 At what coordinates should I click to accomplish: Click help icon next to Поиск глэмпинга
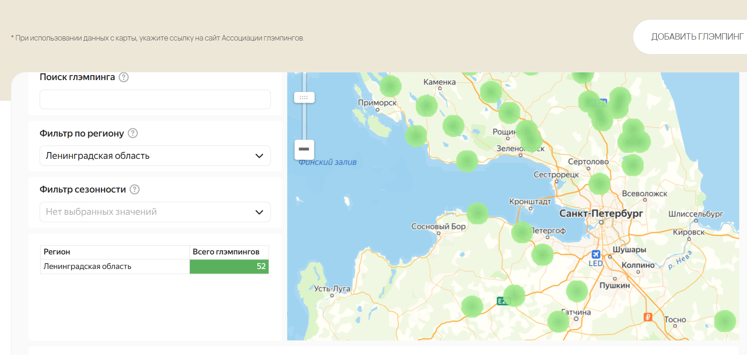[123, 77]
